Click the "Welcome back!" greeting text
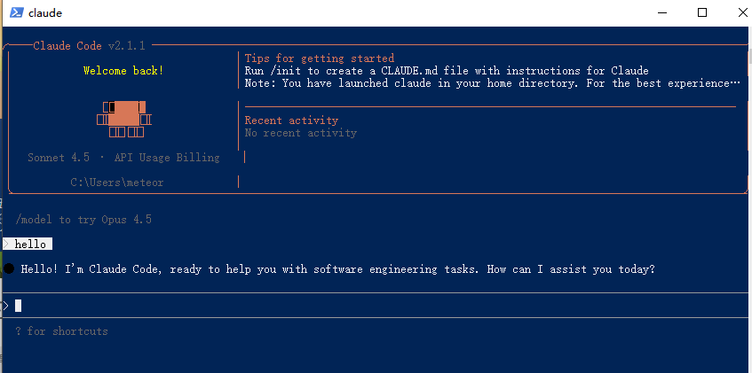 (123, 71)
